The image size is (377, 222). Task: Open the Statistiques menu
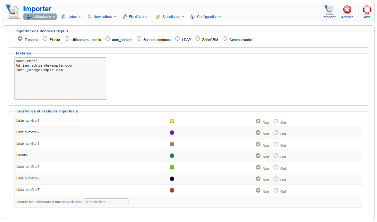click(171, 17)
